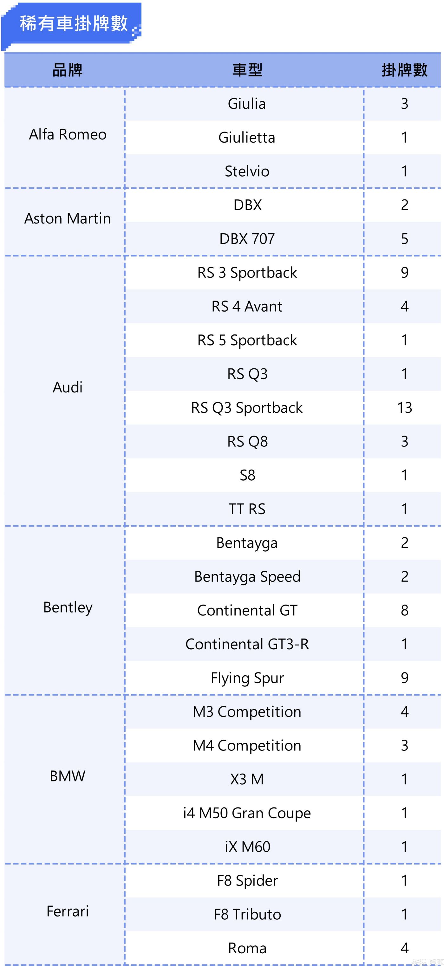The width and height of the screenshot is (444, 966).
Task: Select the DBX 707 model cell
Action: click(x=247, y=239)
